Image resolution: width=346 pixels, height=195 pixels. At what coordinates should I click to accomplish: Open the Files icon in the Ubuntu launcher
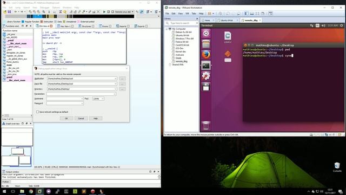click(x=206, y=44)
